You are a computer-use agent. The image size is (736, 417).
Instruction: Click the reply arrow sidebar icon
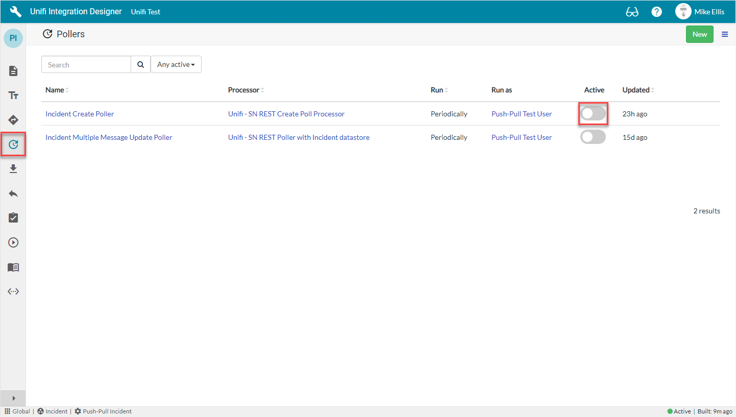tap(13, 193)
